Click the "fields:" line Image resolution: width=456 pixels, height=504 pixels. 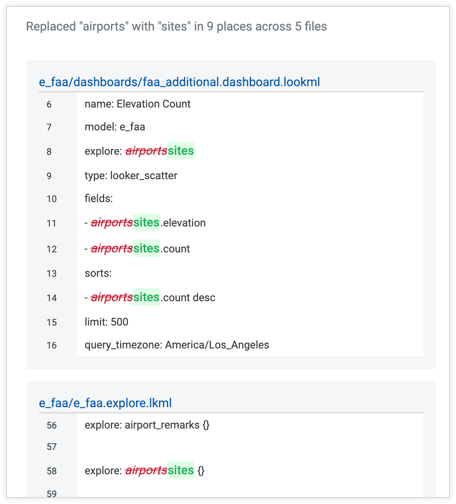click(x=99, y=199)
